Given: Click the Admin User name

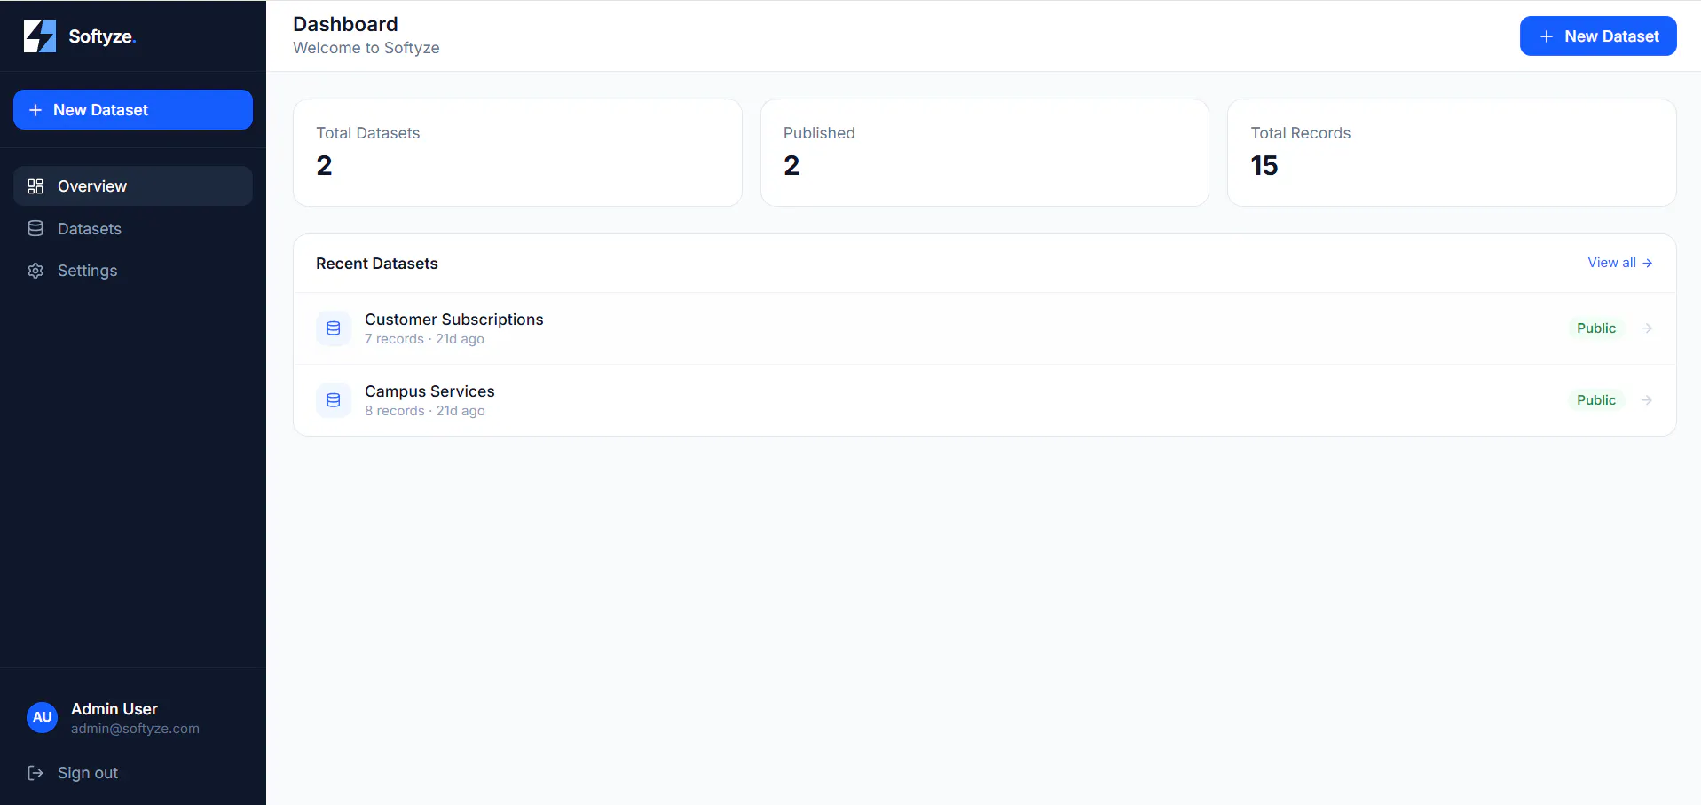Looking at the screenshot, I should pos(114,709).
